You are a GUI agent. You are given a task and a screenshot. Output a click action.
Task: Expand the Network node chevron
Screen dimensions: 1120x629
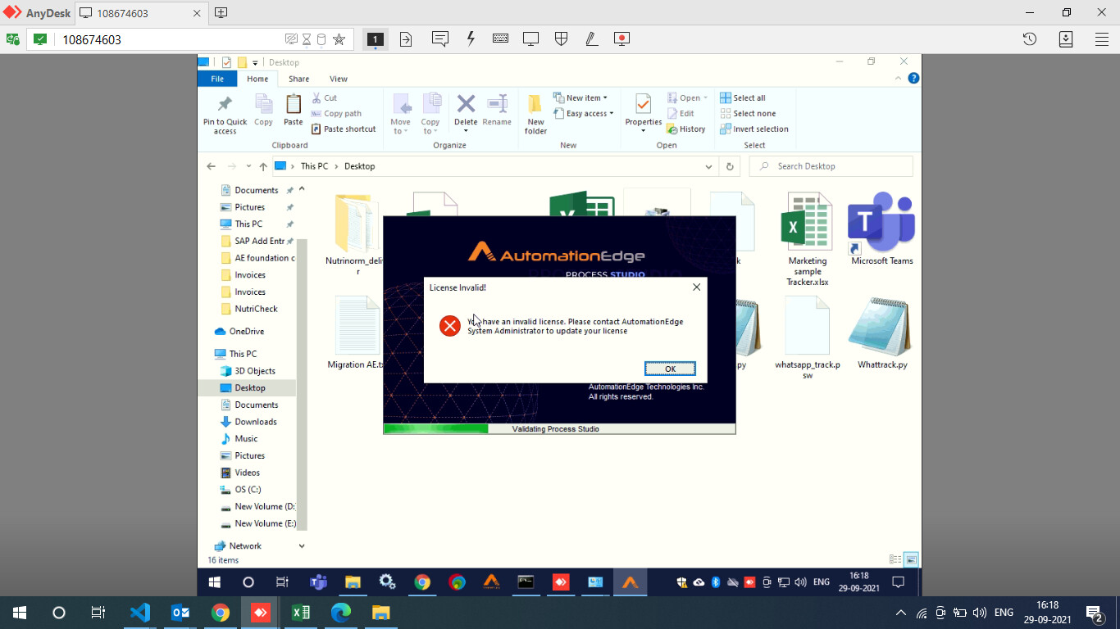click(302, 546)
